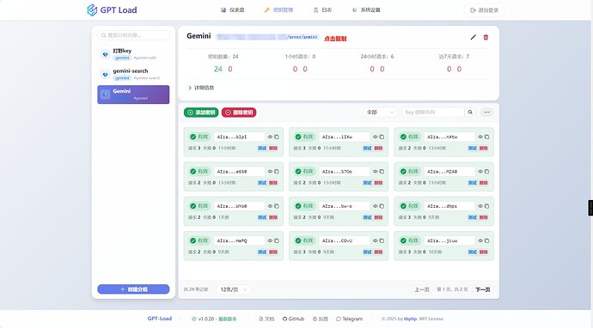The width and height of the screenshot is (593, 328).
Task: Copy the AIza...e650 key
Action: click(x=277, y=172)
